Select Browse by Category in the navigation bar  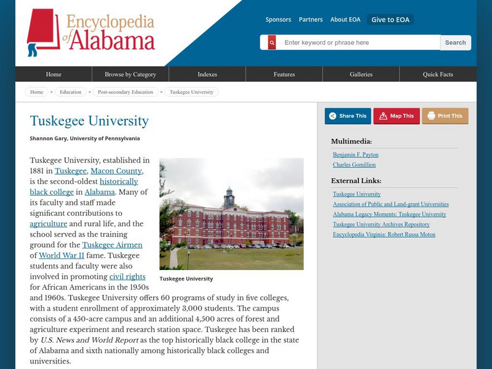coord(131,73)
